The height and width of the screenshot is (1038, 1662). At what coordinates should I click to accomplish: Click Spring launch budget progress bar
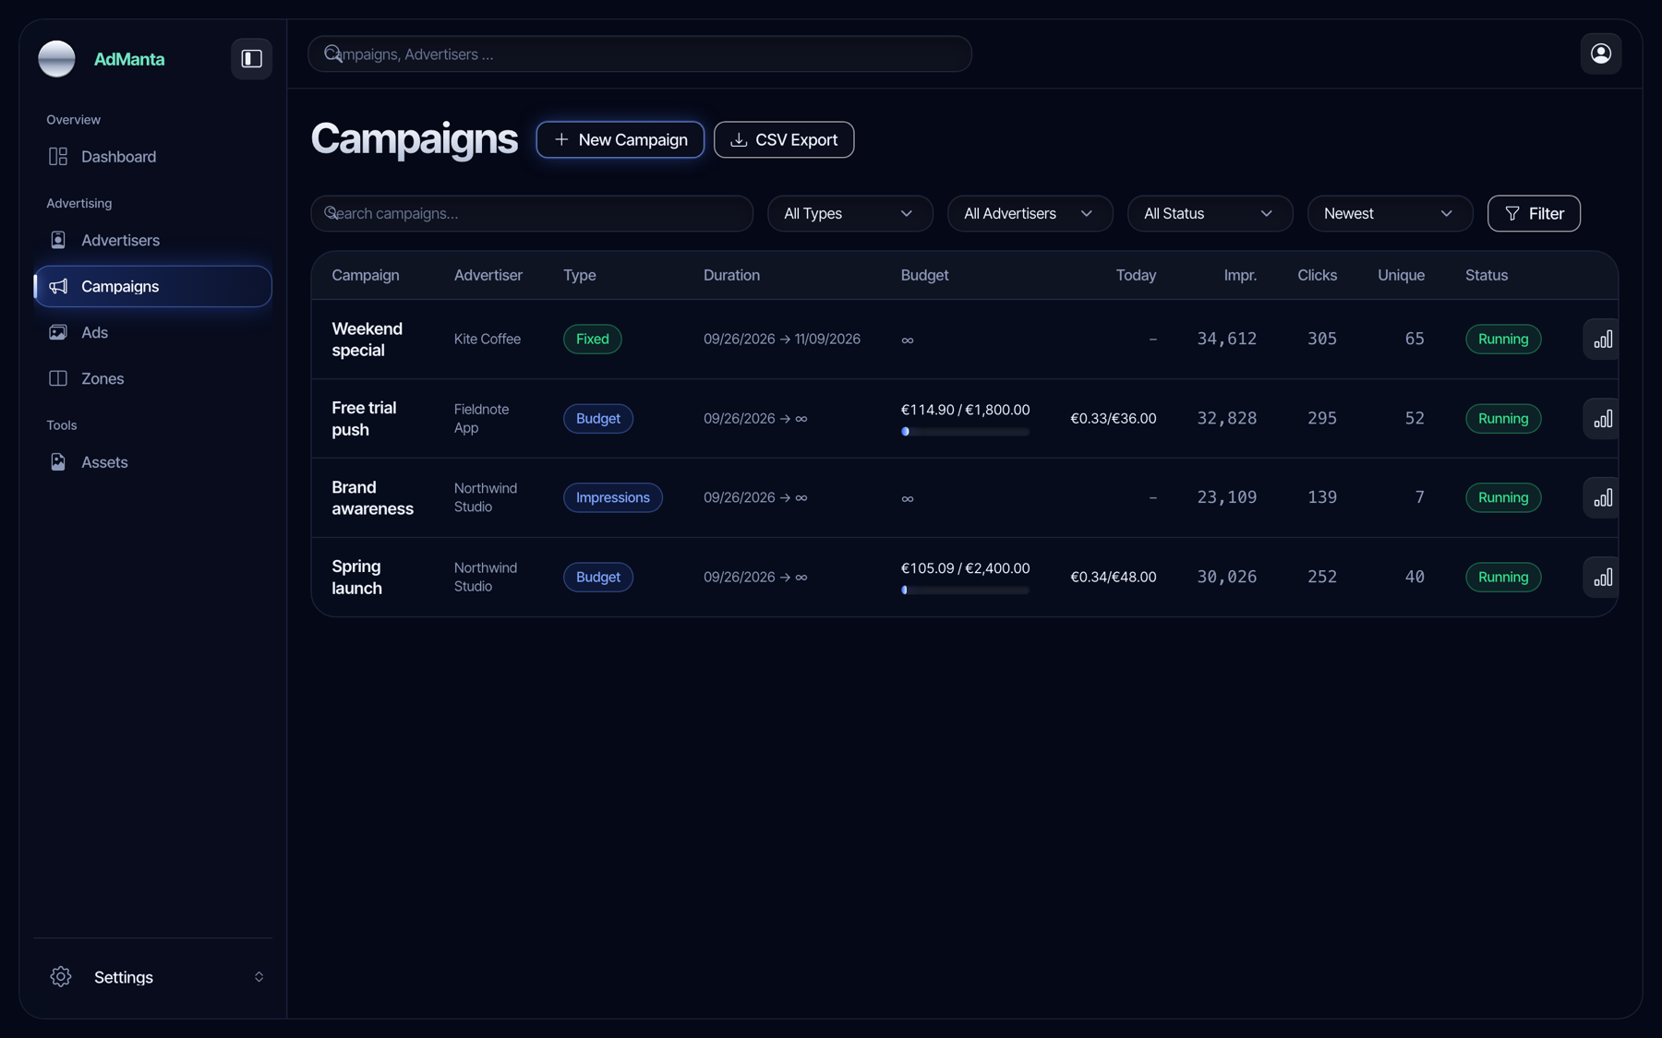pyautogui.click(x=965, y=591)
